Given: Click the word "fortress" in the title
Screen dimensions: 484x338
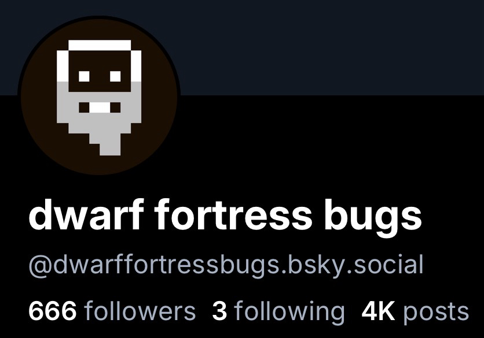Looking at the screenshot, I should [233, 214].
